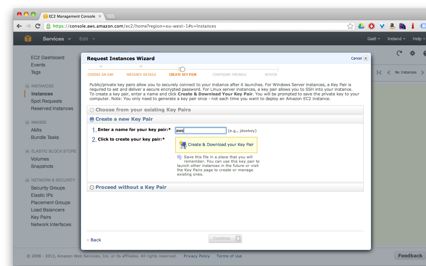426x266 pixels.
Task: Click inside the key pair name field
Action: (200, 130)
